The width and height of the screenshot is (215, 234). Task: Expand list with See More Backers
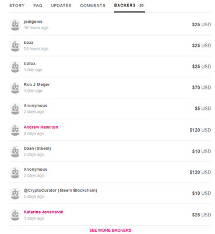(110, 230)
